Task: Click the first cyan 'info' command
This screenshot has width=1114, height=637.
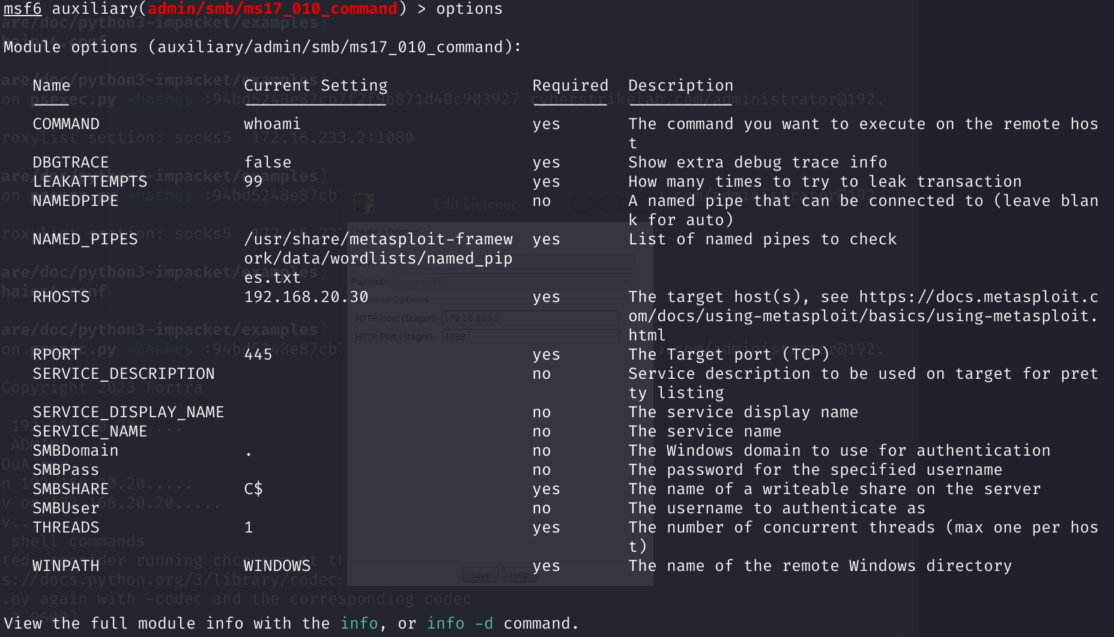Action: [x=359, y=623]
